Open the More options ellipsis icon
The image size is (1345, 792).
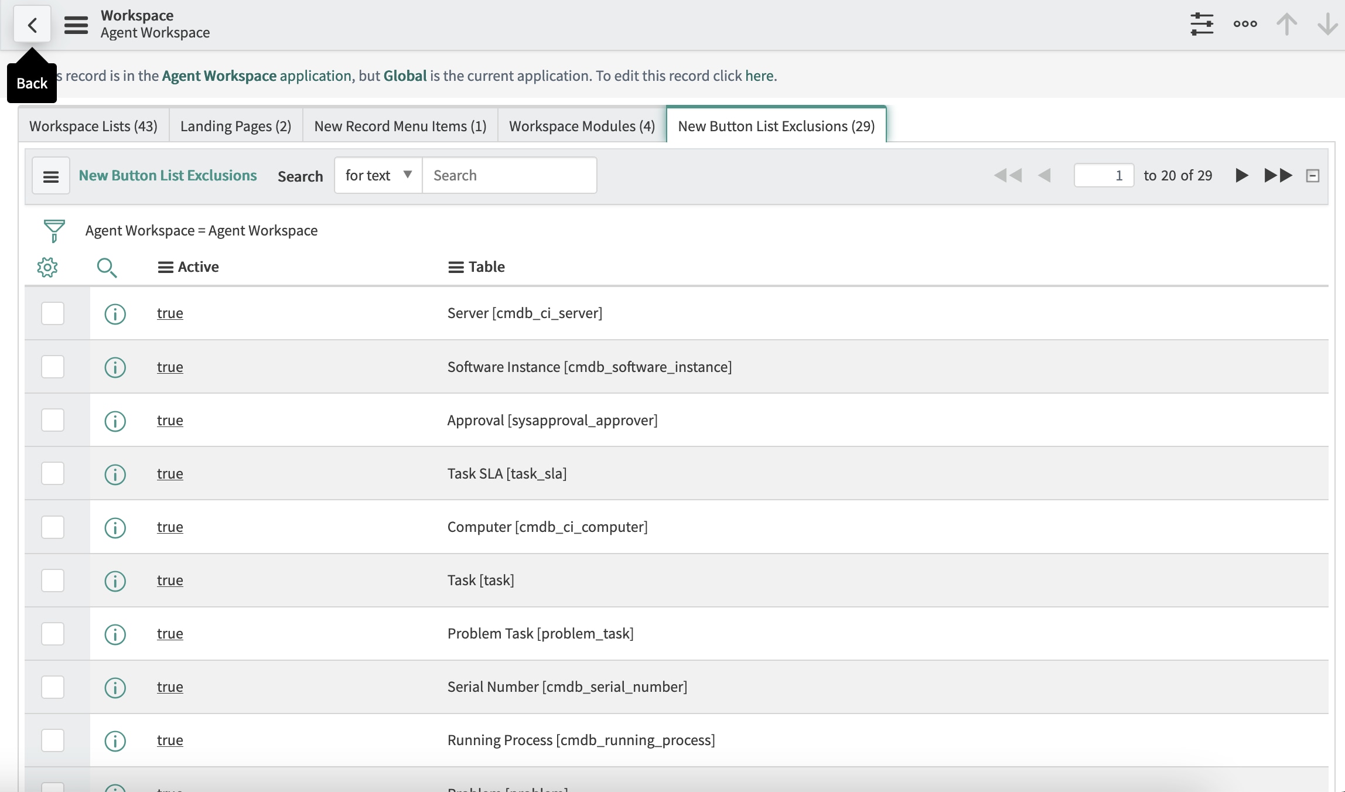click(1245, 24)
